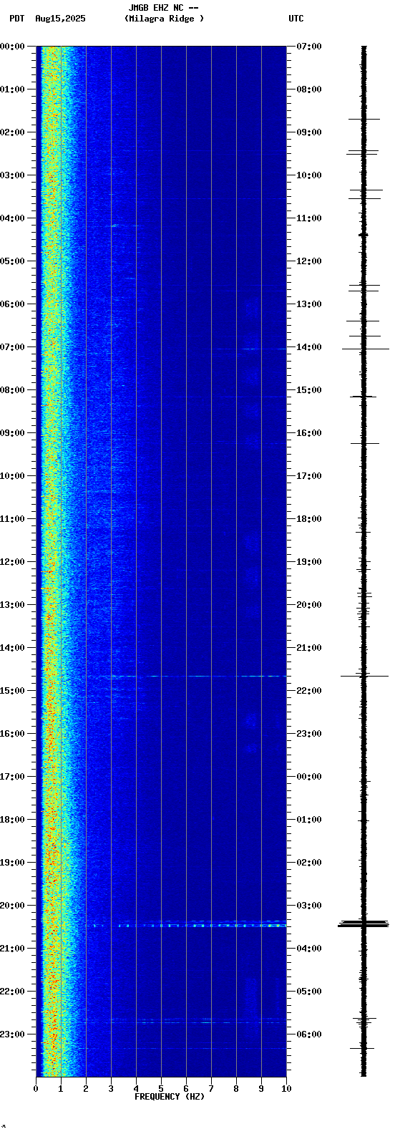Click the 'FREQUENCY (HZ)' axis label

click(x=170, y=1097)
